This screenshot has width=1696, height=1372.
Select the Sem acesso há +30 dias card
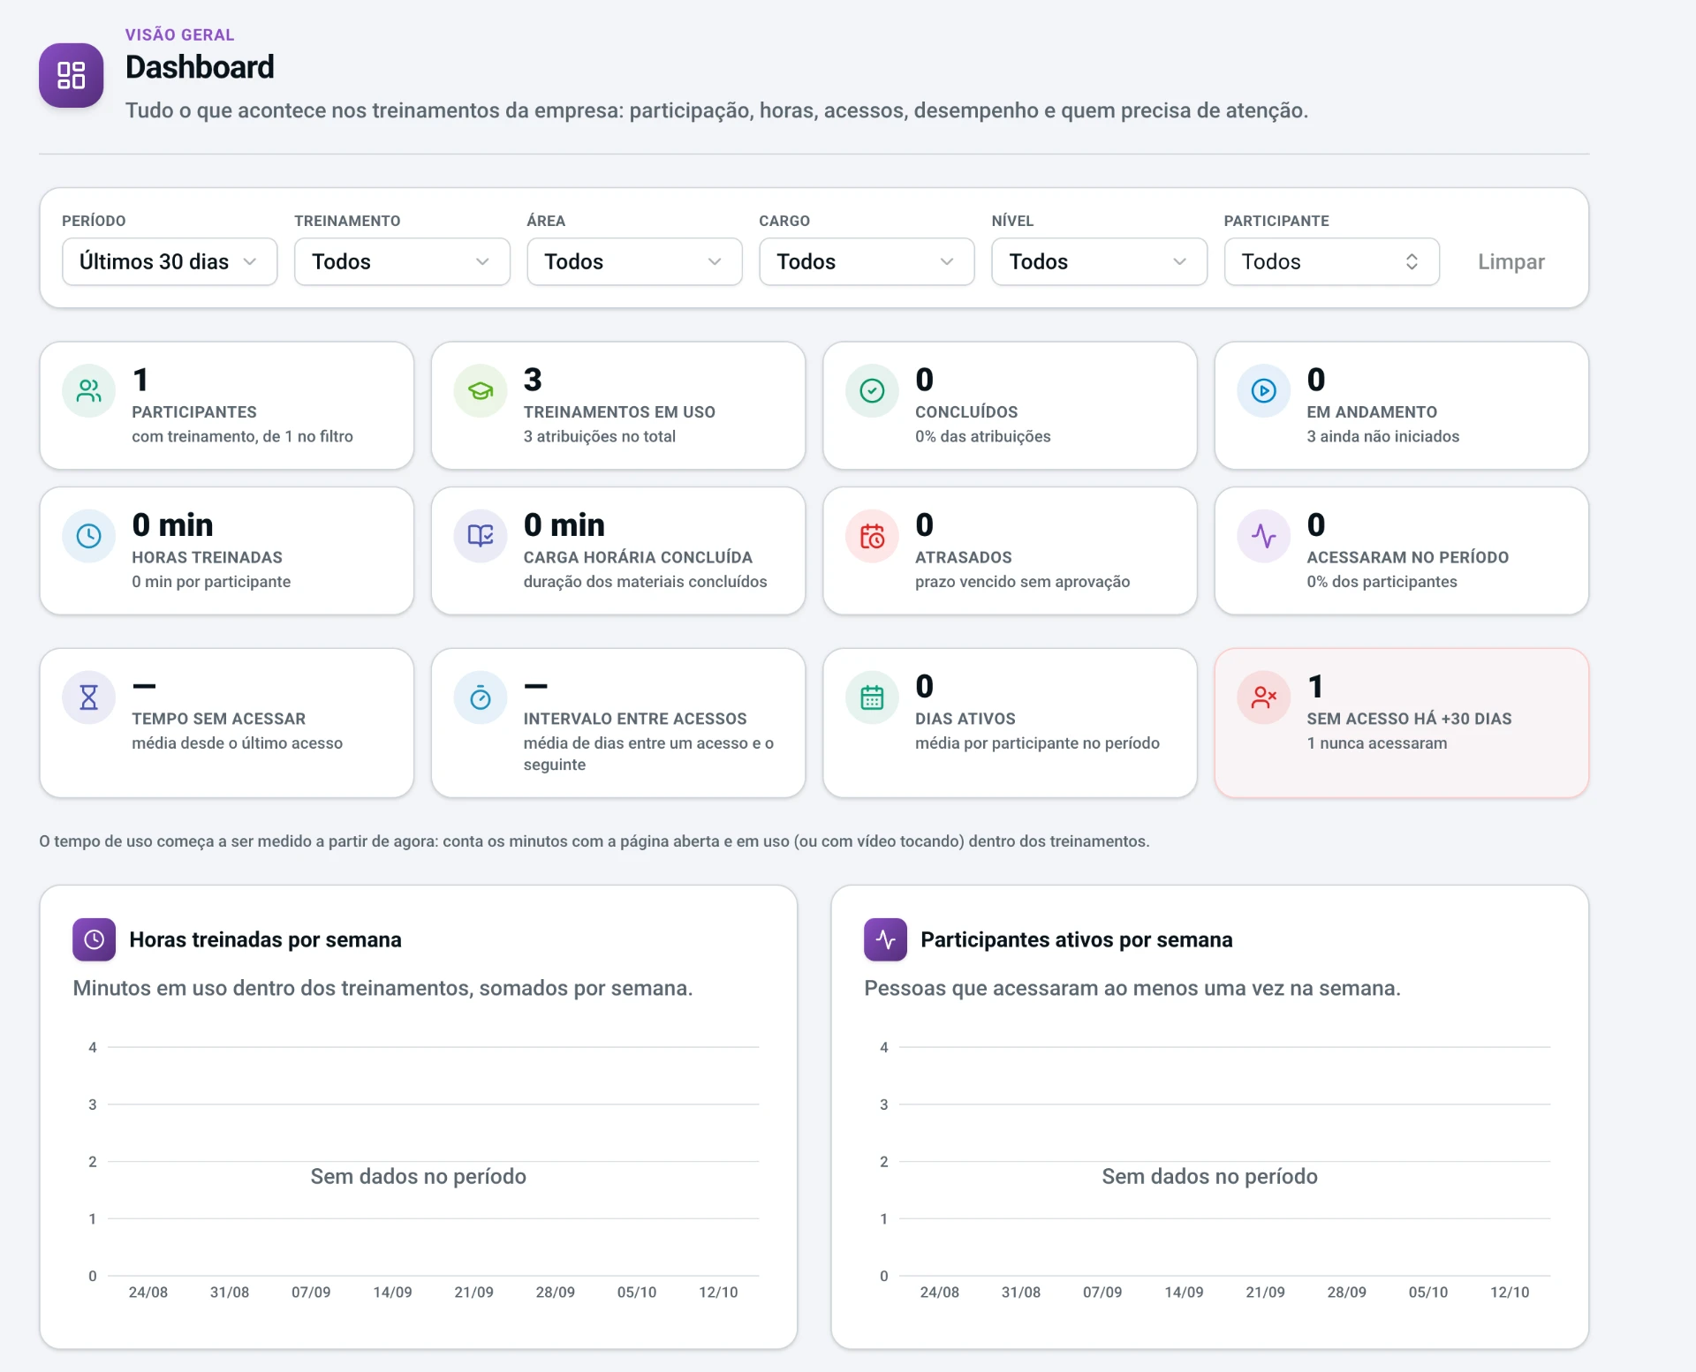1401,723
